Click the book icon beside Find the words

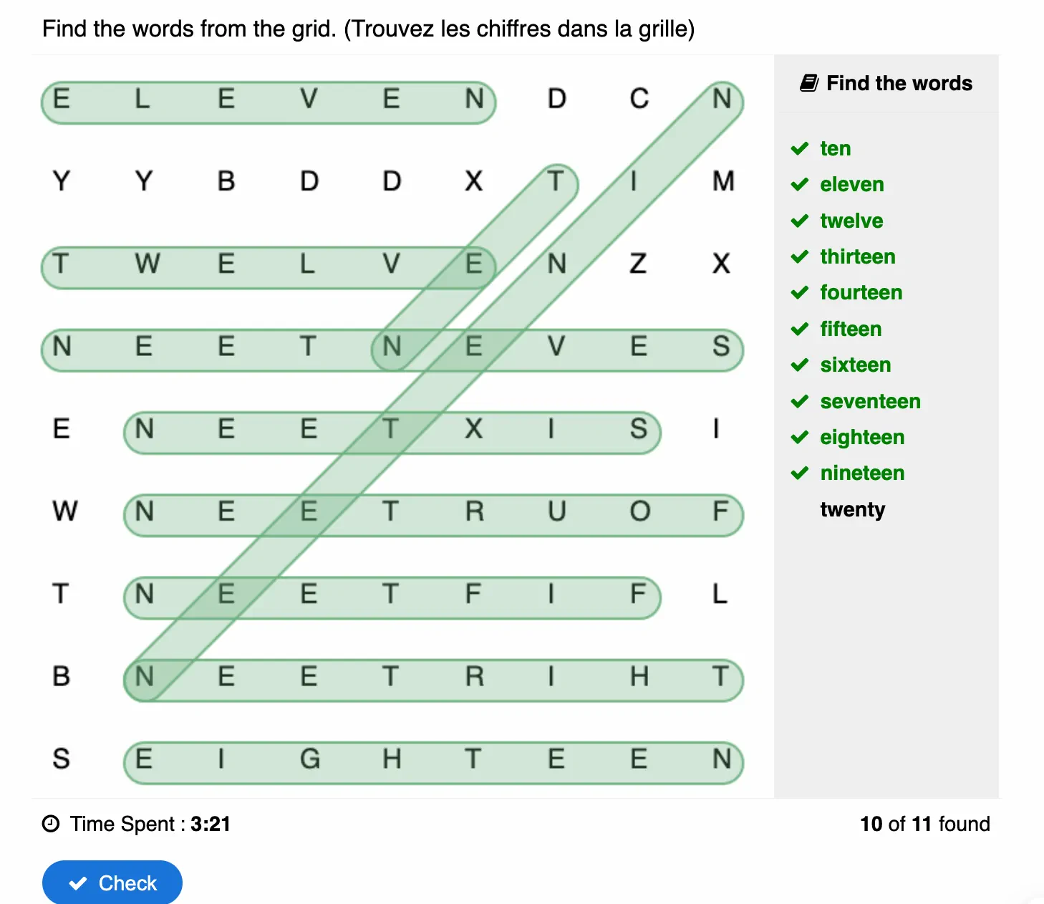click(809, 83)
